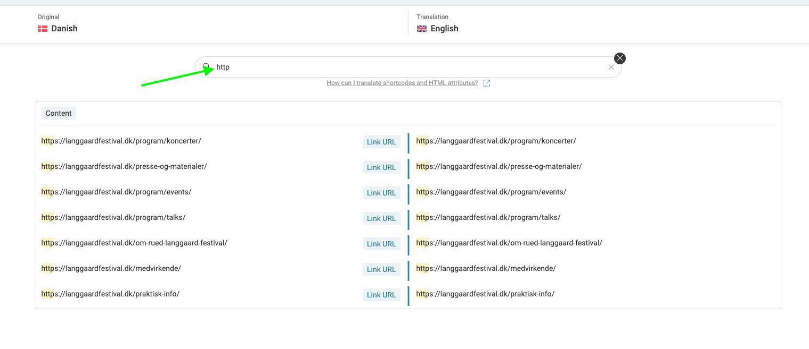This screenshot has height=349, width=809.
Task: Select original Danish URL program/koncerter
Action: tap(121, 141)
